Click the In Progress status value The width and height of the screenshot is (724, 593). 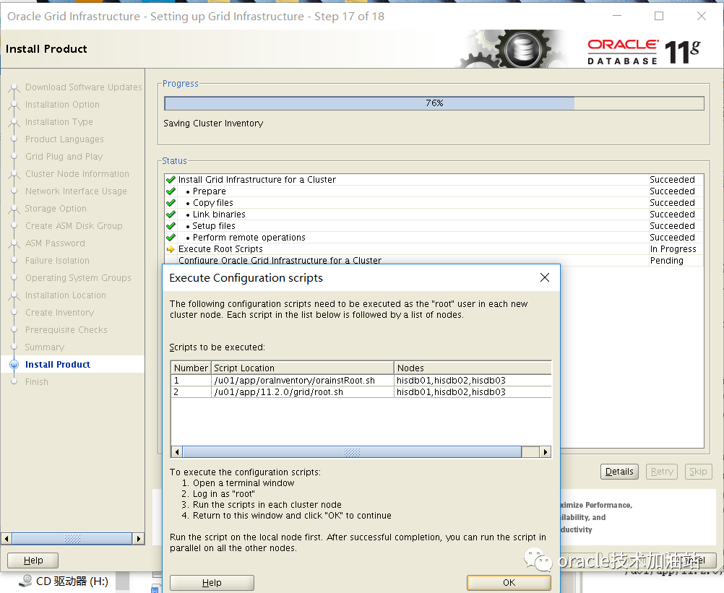673,248
